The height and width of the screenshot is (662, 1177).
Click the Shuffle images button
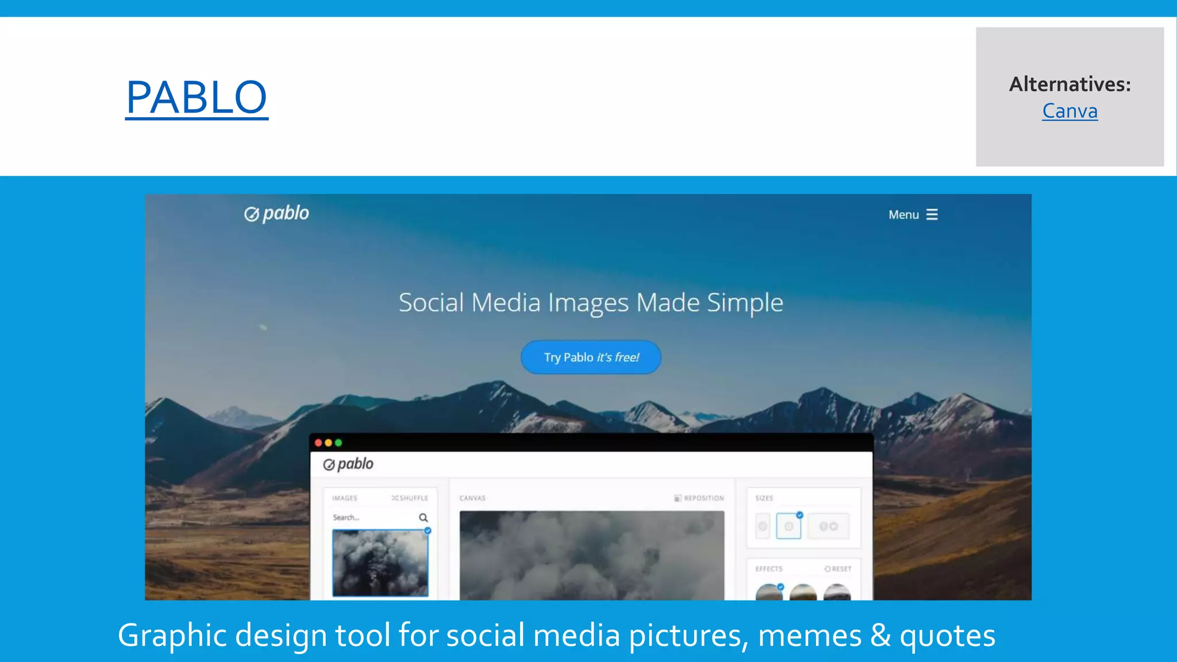click(410, 498)
